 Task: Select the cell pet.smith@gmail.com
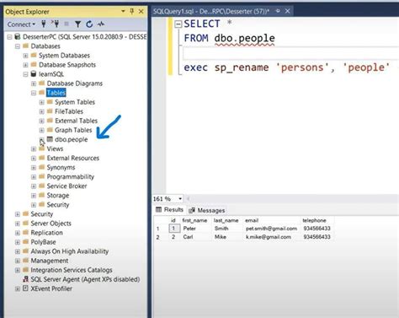[271, 229]
